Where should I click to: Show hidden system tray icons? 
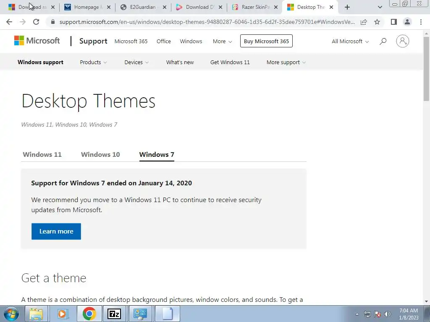click(x=357, y=314)
